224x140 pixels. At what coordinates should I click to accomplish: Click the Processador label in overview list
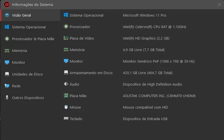point(80,27)
